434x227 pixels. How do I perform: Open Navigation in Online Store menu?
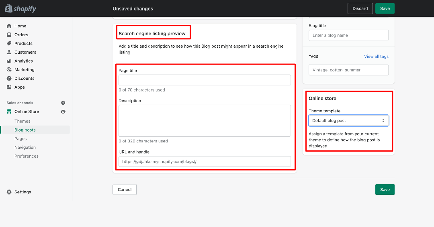pyautogui.click(x=25, y=148)
